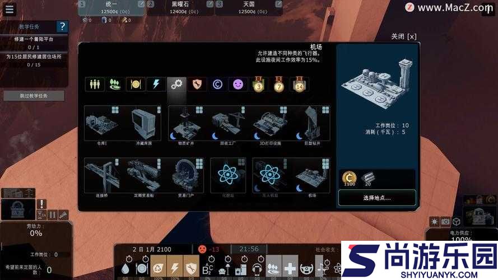Select the first locked atom-icon building
Image resolution: width=498 pixels, height=280 pixels.
click(228, 176)
